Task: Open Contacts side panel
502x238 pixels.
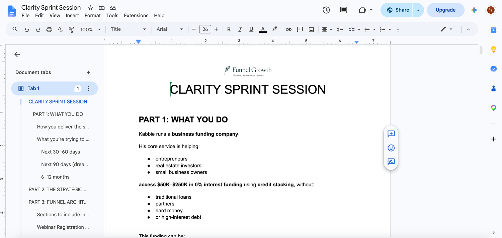Action: click(x=493, y=88)
